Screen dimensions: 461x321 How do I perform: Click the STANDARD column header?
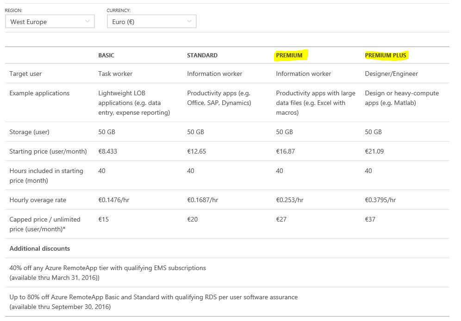pos(202,55)
